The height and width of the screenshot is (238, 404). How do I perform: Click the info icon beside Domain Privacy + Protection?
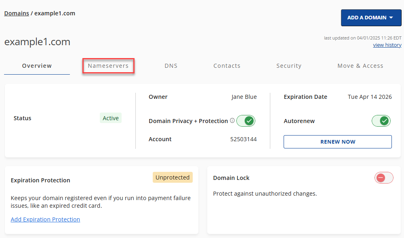[x=232, y=121]
